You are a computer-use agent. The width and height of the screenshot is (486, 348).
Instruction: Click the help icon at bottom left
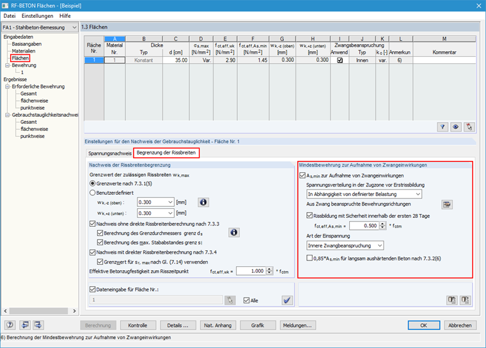(10, 325)
